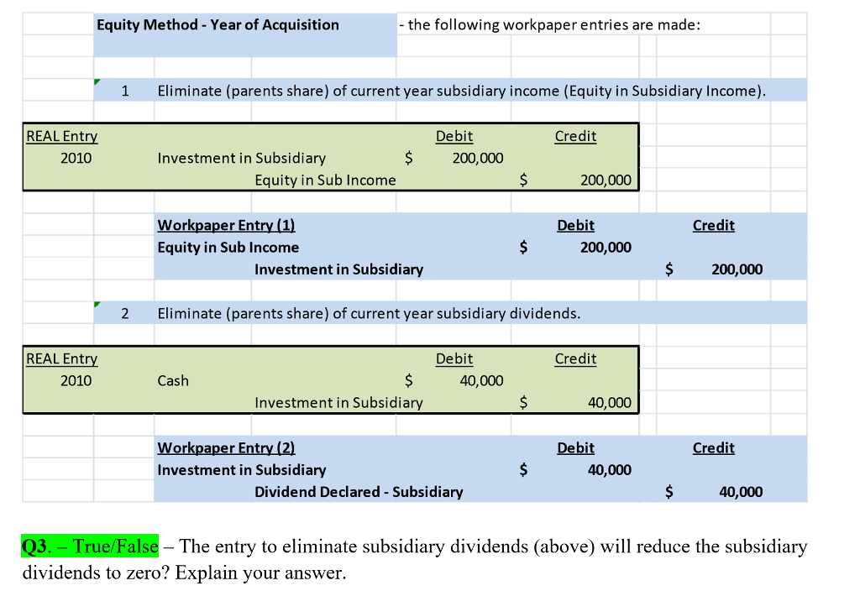Select the 'Workpaper Entry (1)' heading
This screenshot has height=591, width=860.
tap(226, 225)
